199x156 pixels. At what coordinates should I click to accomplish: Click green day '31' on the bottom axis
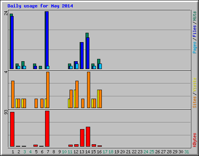(187, 152)
